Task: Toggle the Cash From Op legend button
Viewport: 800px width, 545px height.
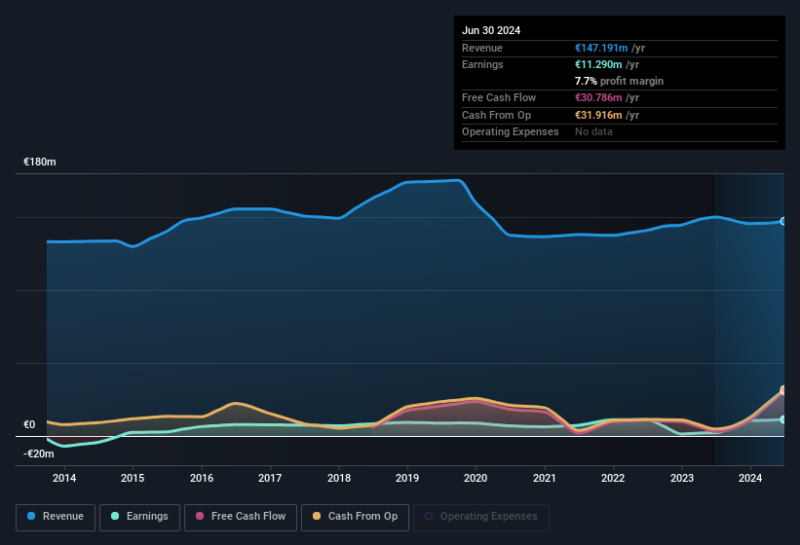Action: (x=355, y=517)
